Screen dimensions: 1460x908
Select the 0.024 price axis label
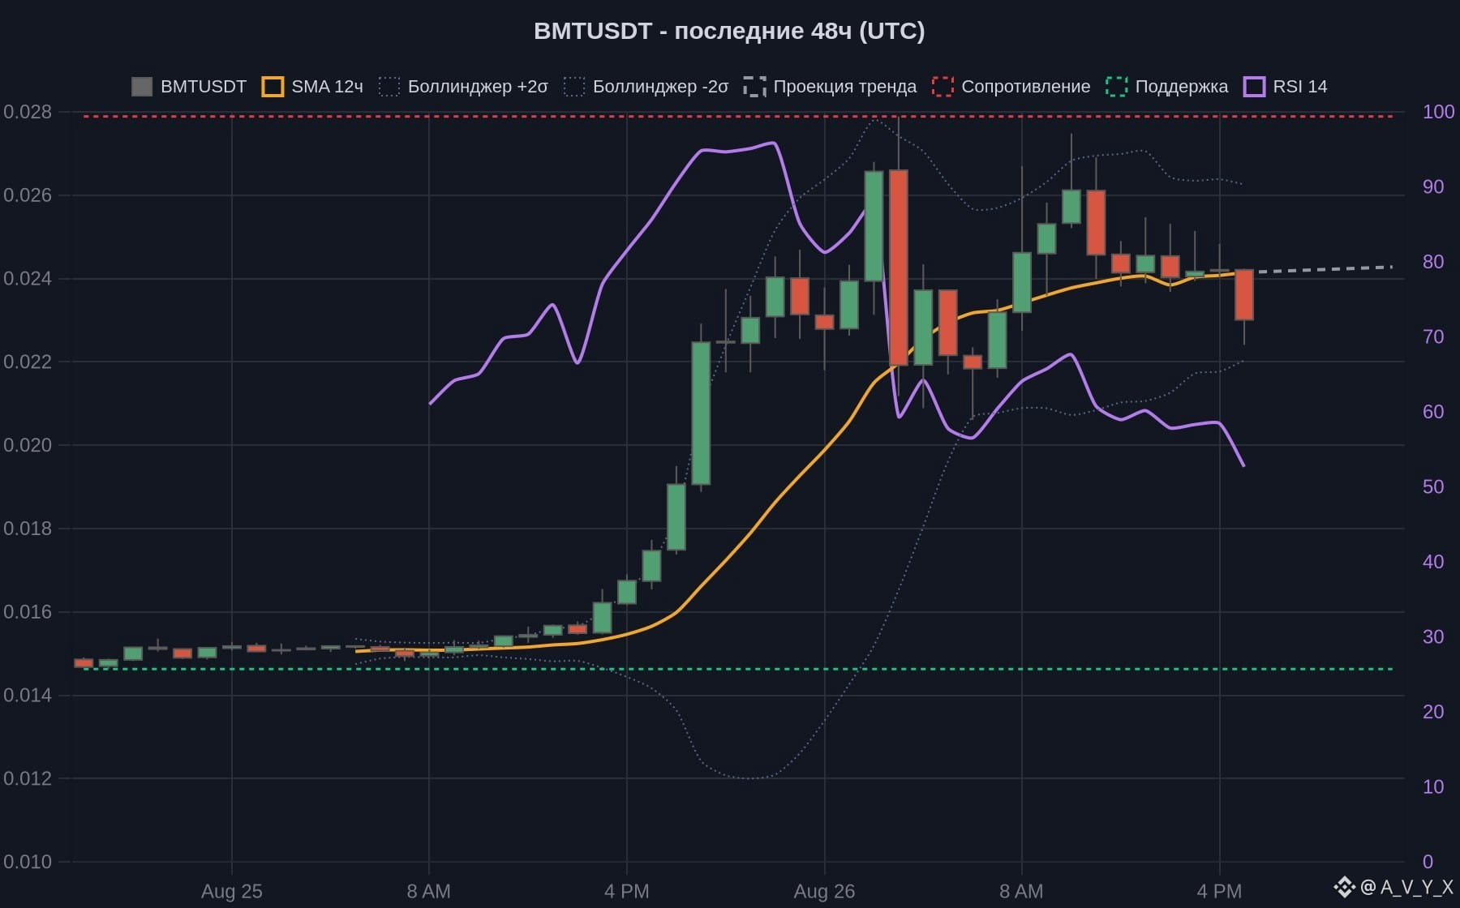[28, 279]
